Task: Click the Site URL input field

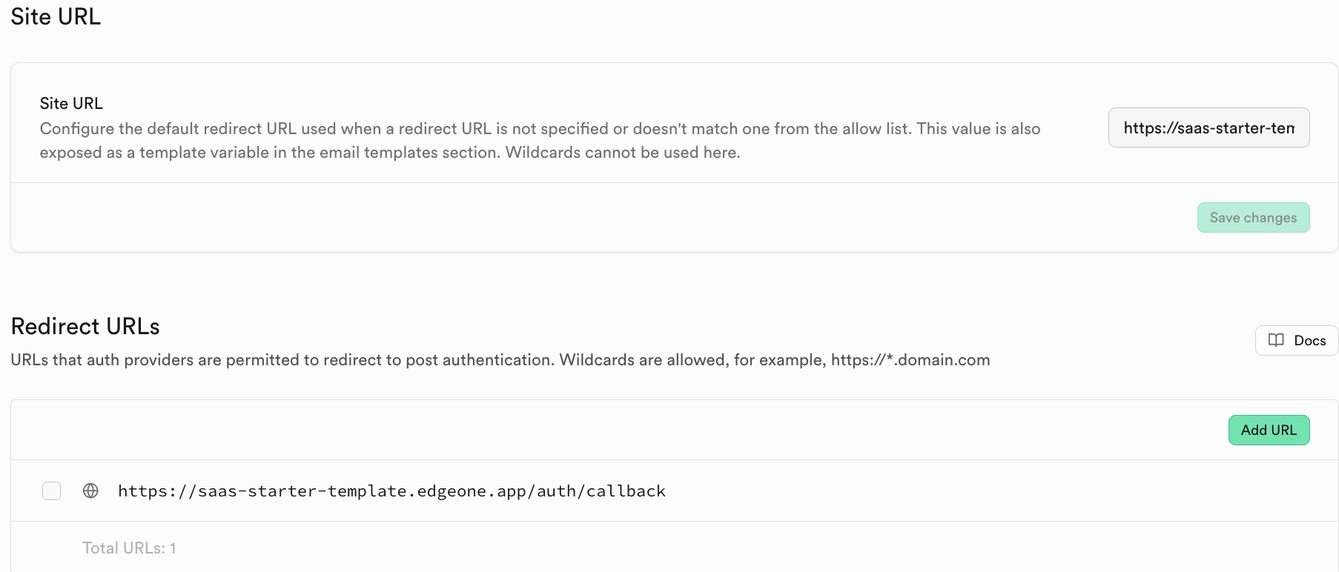Action: [x=1209, y=127]
